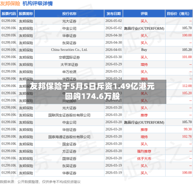This screenshot has width=193, height=184.
Task: Click target price 101.00
Action: point(187,57)
